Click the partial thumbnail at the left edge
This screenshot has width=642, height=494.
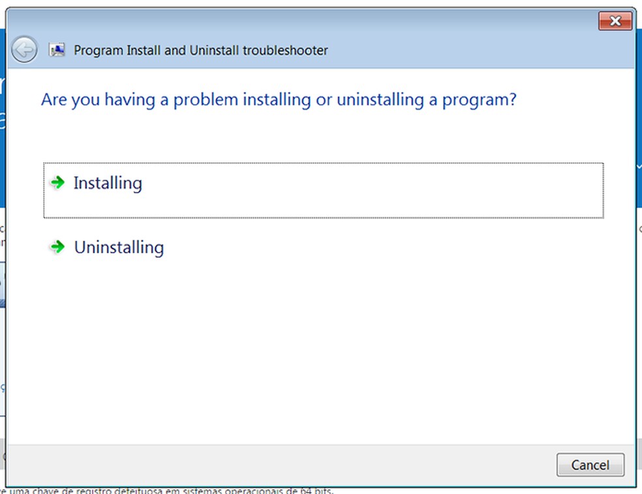(x=2, y=285)
